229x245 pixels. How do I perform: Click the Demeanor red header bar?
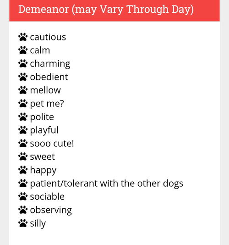114,11
